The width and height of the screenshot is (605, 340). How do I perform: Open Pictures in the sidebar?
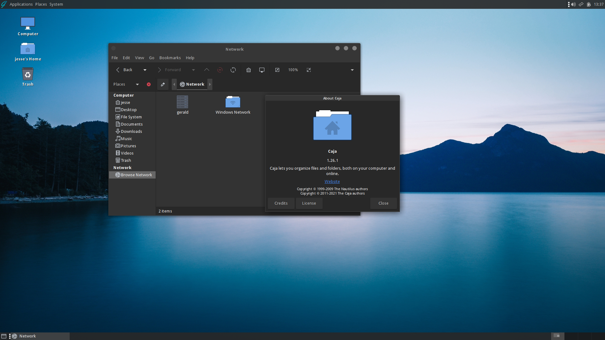[132, 146]
